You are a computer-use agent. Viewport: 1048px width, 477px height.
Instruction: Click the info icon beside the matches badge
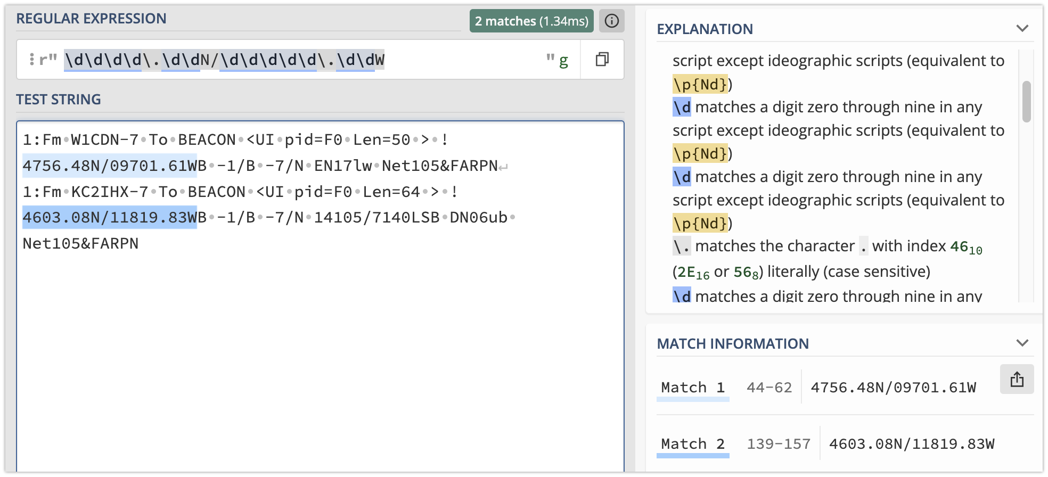(611, 21)
